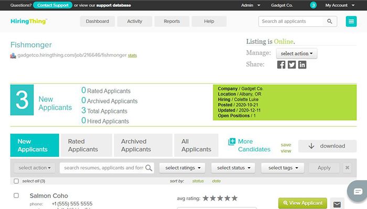Open the bulk select action dropdown

coord(35,168)
